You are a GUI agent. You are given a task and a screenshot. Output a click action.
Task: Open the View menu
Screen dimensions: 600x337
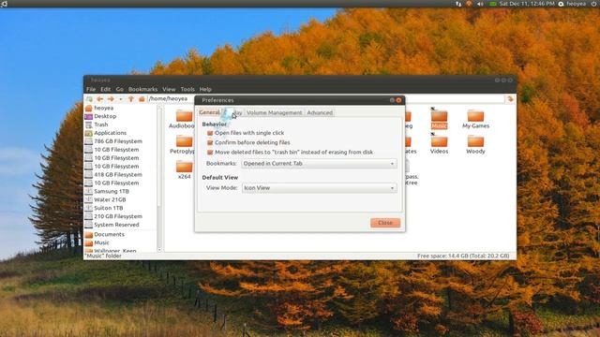(169, 89)
